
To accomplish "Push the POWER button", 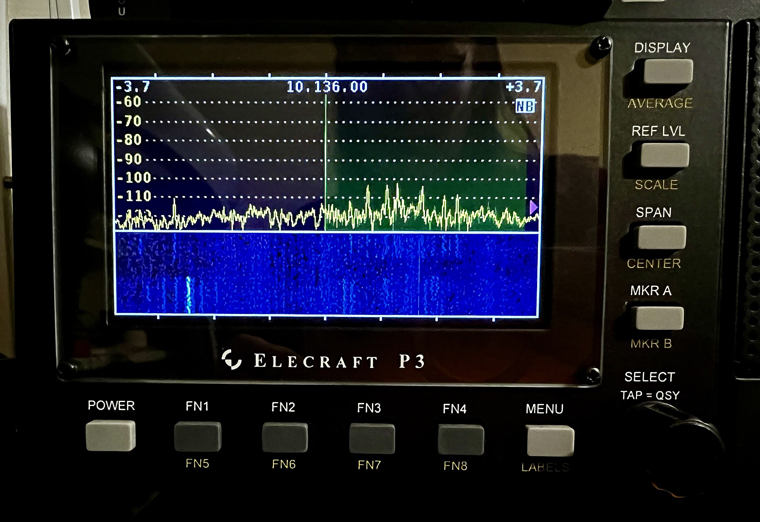I will click(110, 436).
